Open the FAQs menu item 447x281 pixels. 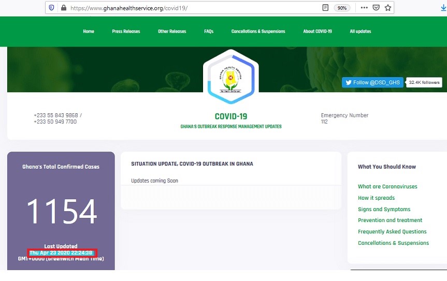209,32
